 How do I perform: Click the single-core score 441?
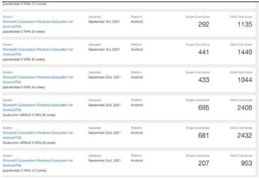[x=204, y=52]
